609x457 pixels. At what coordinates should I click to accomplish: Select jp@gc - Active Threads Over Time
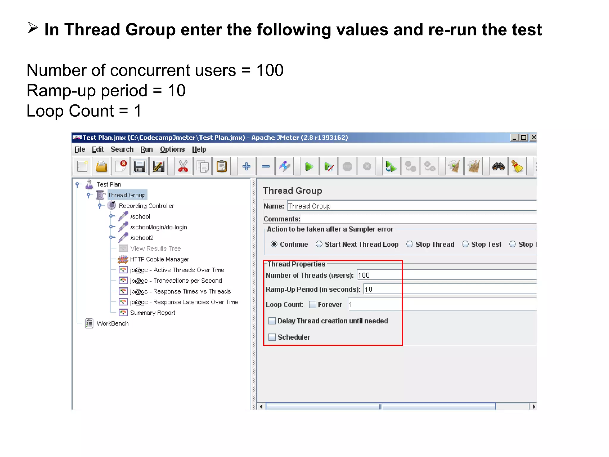(x=177, y=270)
